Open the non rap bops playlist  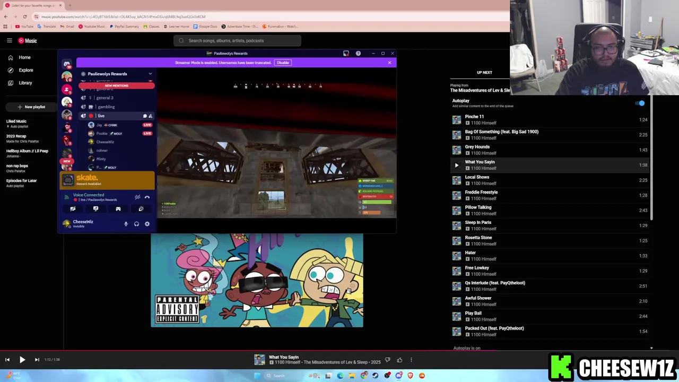(17, 168)
